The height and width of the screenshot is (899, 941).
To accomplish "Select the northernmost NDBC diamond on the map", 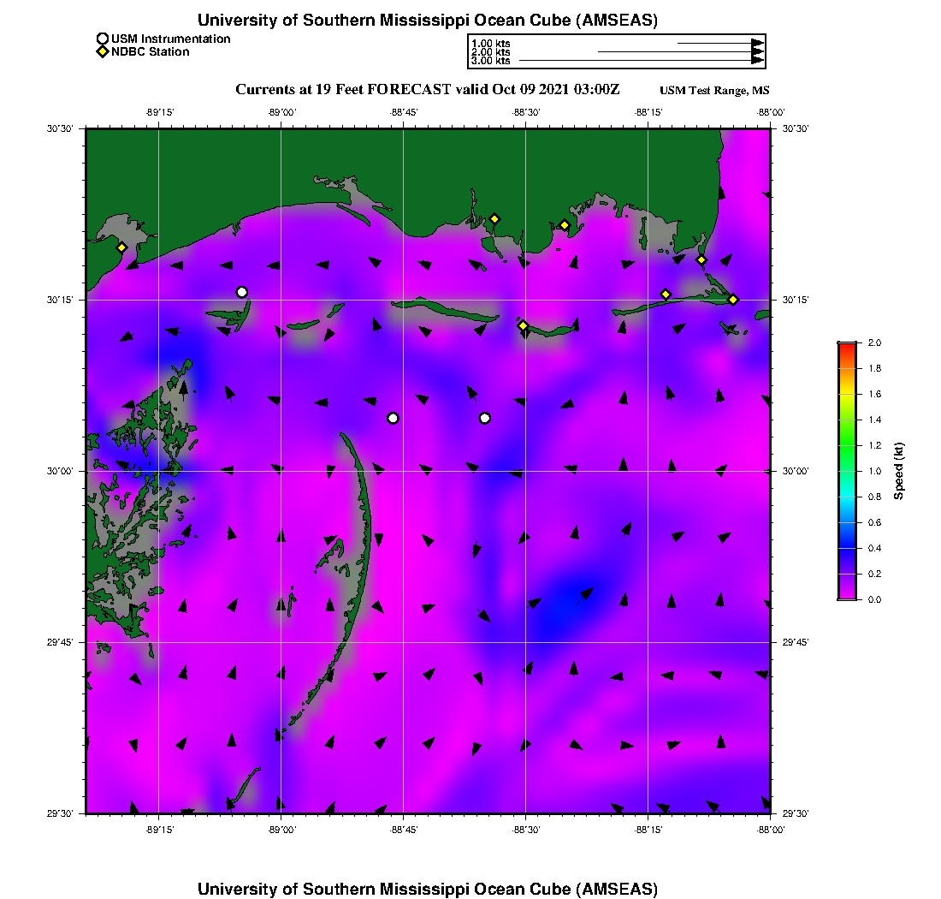I will 494,218.
